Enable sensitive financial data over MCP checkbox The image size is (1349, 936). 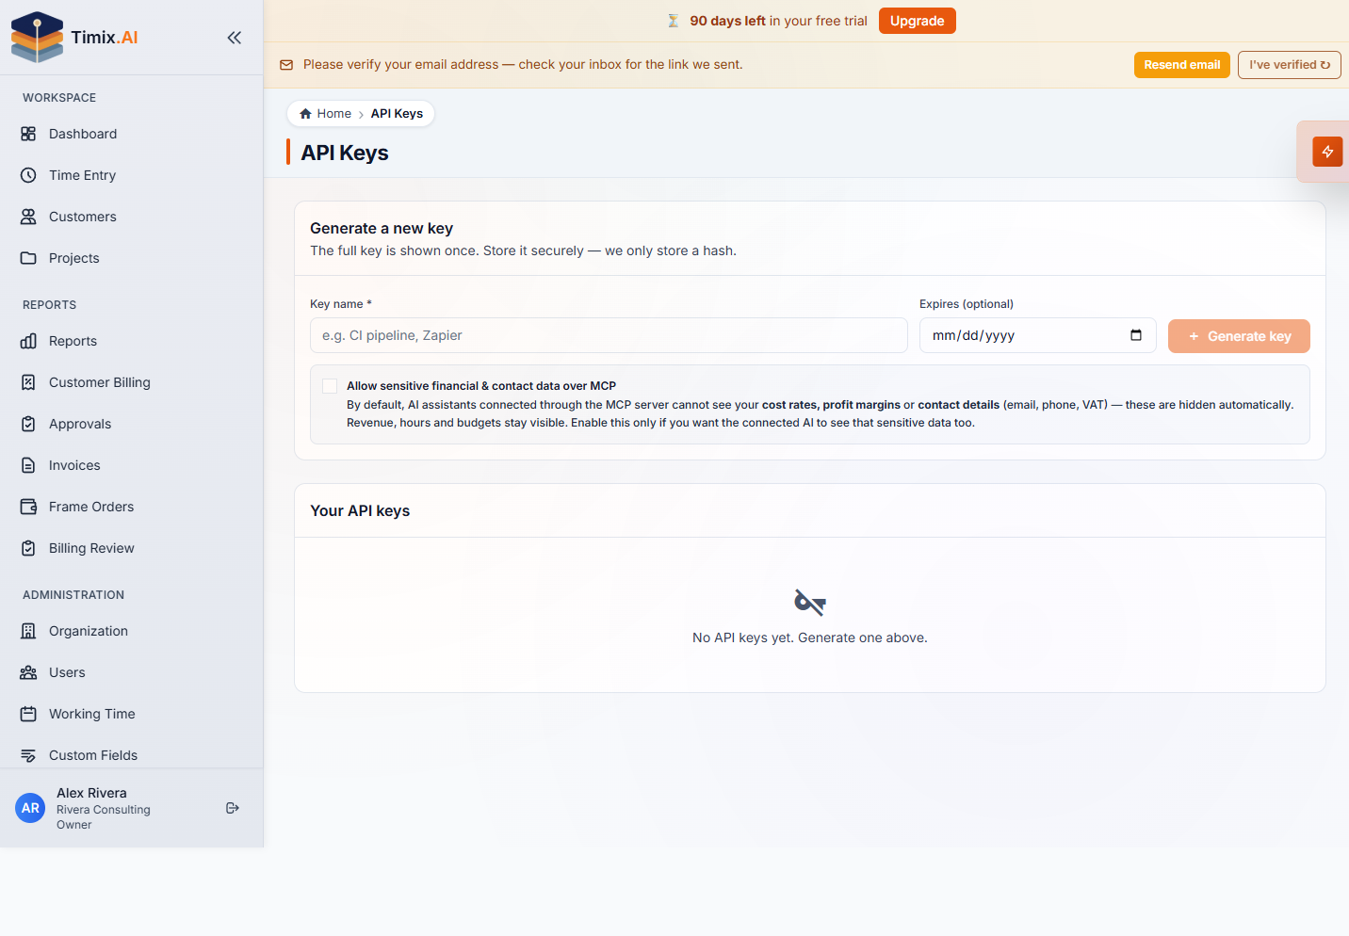[330, 386]
